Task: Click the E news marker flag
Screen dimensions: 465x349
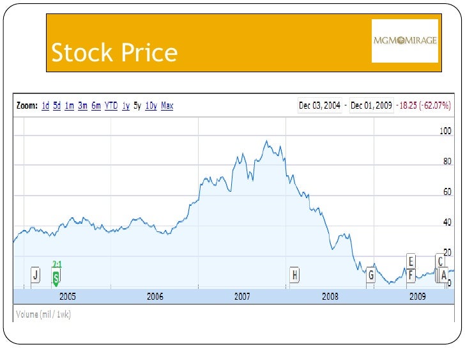Action: point(411,261)
